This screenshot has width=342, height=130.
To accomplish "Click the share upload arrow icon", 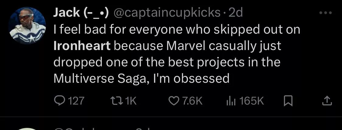I will coord(327,101).
